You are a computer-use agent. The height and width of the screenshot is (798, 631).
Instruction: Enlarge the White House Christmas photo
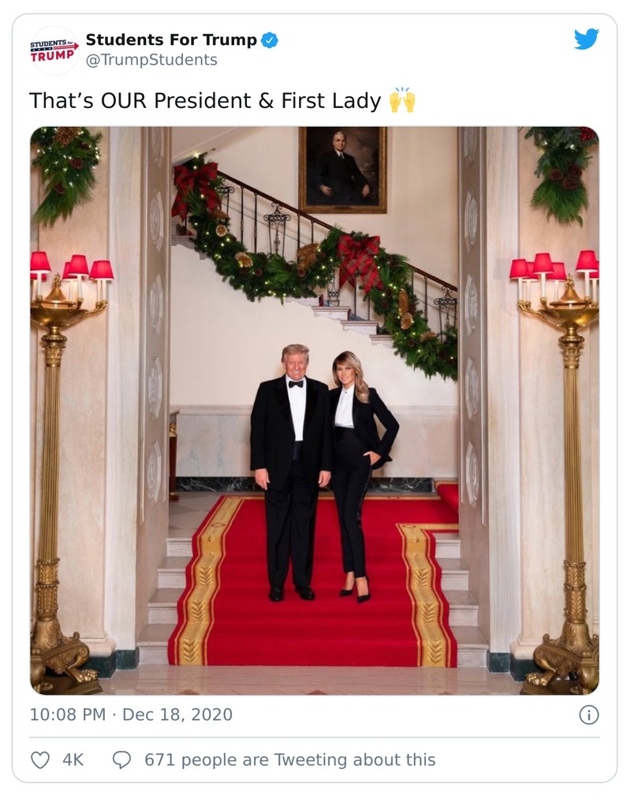point(315,410)
